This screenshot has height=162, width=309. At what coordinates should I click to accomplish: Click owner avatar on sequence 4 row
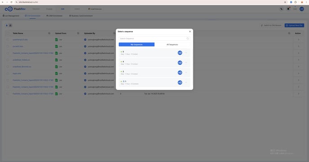tap(180, 63)
